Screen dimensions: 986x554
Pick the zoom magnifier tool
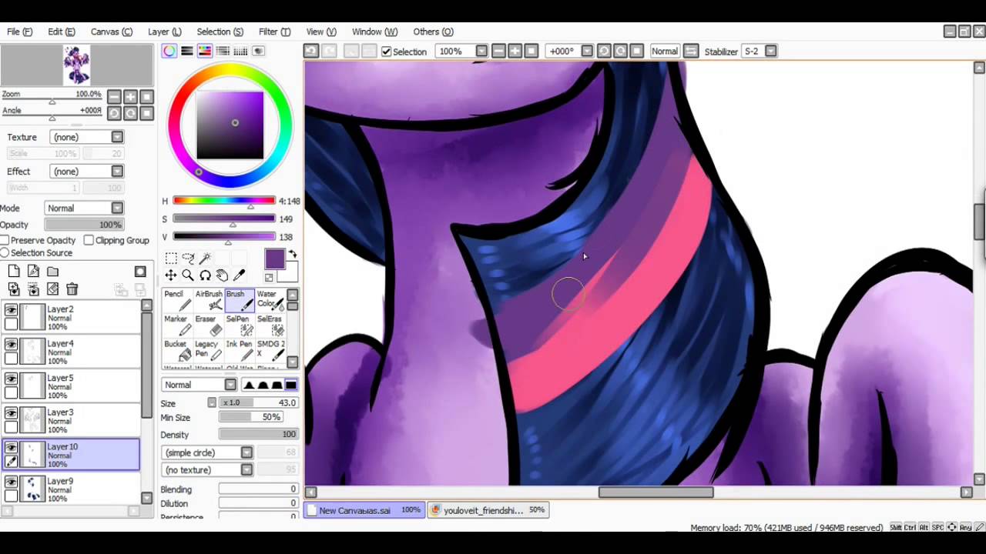(188, 275)
